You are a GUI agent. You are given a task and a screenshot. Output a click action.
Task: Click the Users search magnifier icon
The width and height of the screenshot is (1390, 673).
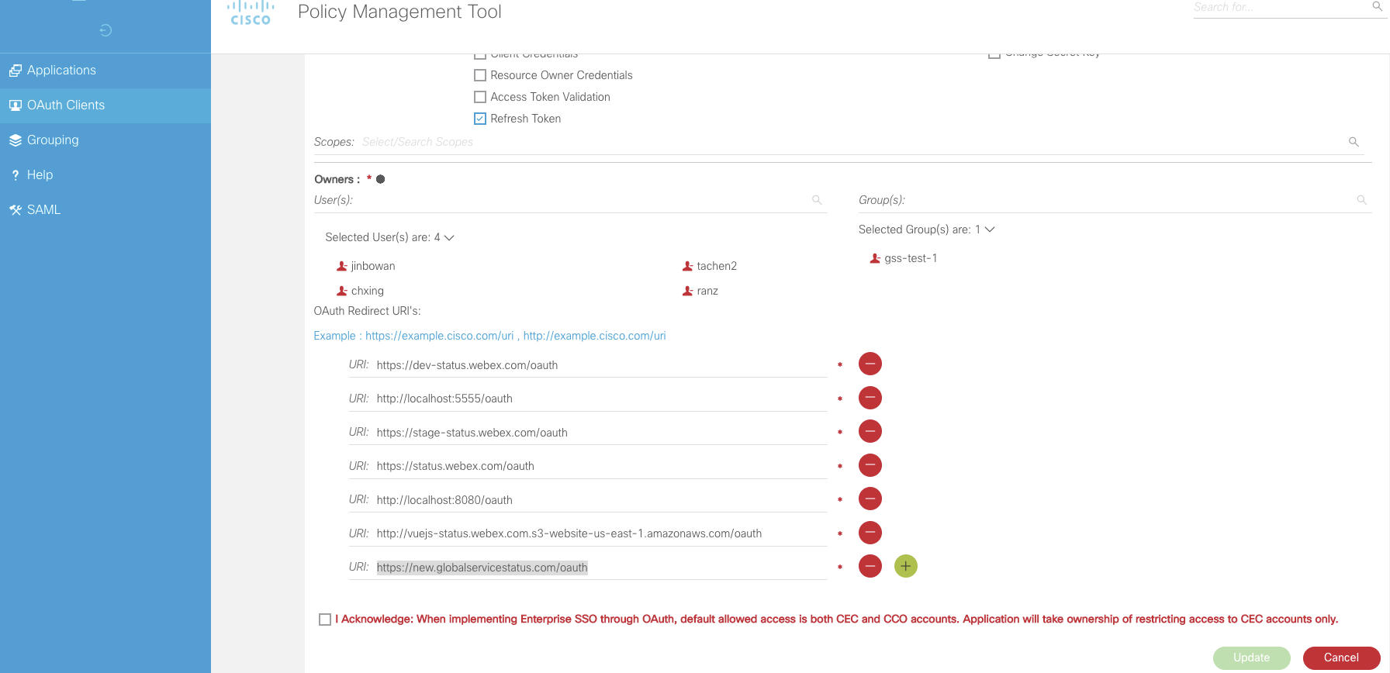point(817,200)
